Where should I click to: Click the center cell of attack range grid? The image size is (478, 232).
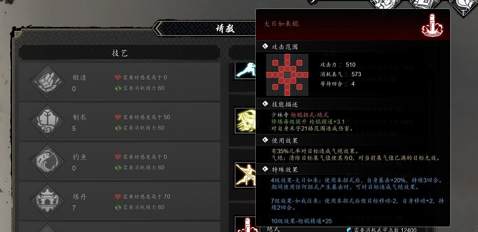point(287,75)
